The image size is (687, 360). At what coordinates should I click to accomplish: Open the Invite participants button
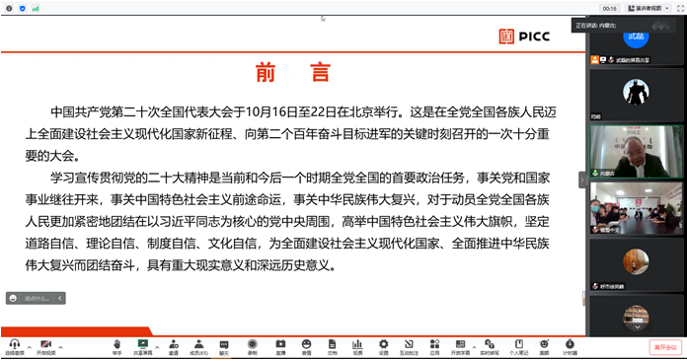[x=174, y=347]
